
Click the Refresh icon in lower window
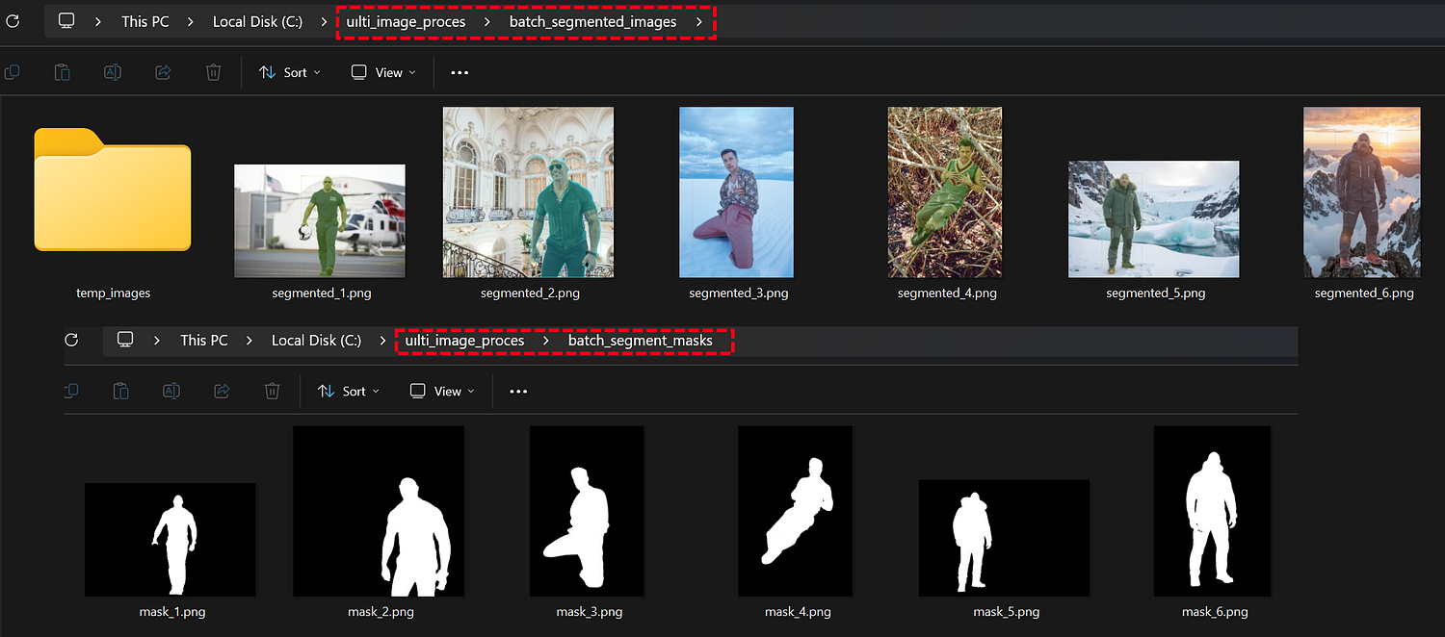tap(70, 340)
